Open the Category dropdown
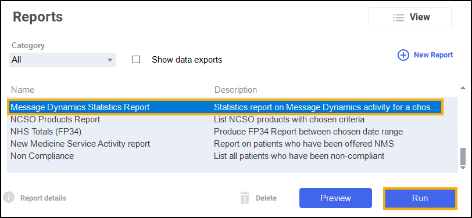This screenshot has height=218, width=472. coord(62,60)
